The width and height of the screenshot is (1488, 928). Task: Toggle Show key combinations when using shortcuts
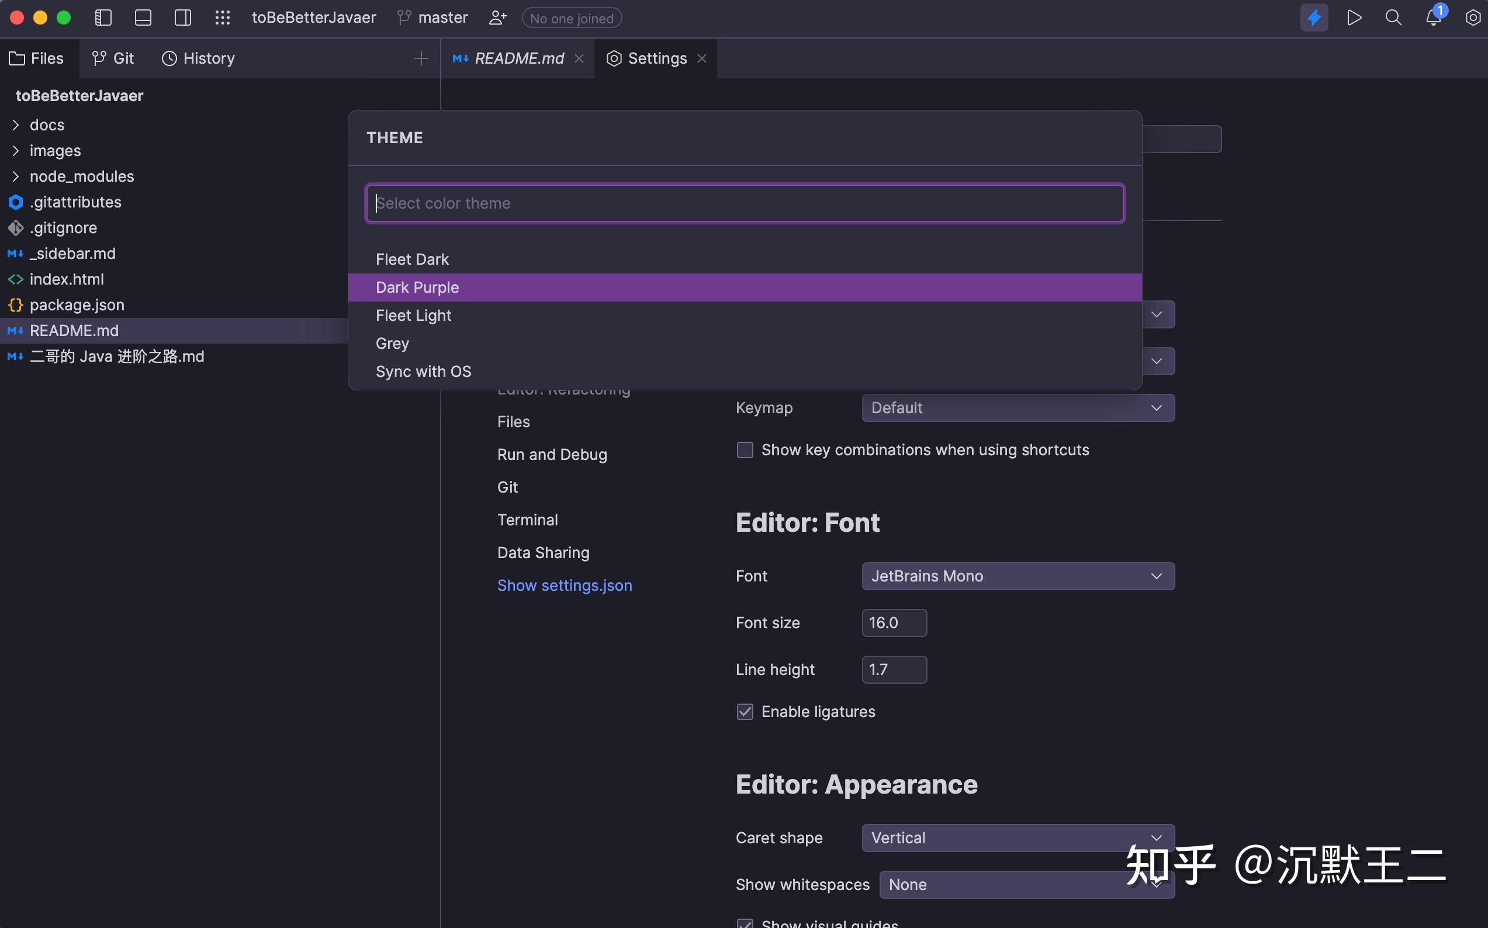coord(745,450)
